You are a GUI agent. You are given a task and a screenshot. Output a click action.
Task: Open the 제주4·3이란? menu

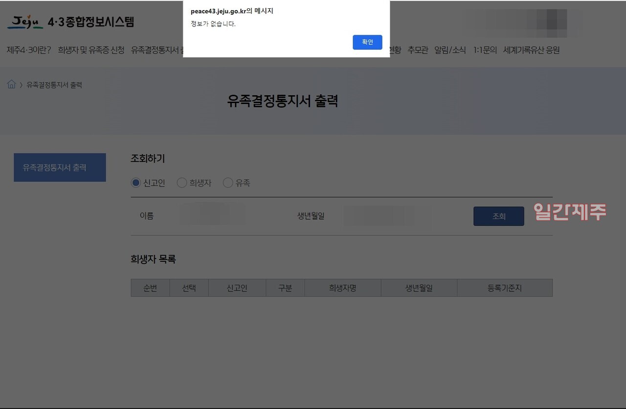tap(28, 49)
